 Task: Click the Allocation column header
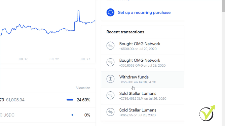83,88
